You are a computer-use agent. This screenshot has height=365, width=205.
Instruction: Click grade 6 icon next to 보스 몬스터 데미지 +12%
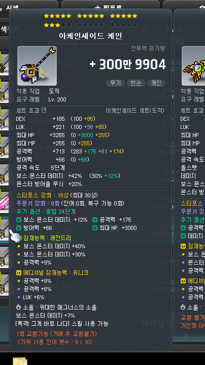click(x=19, y=220)
